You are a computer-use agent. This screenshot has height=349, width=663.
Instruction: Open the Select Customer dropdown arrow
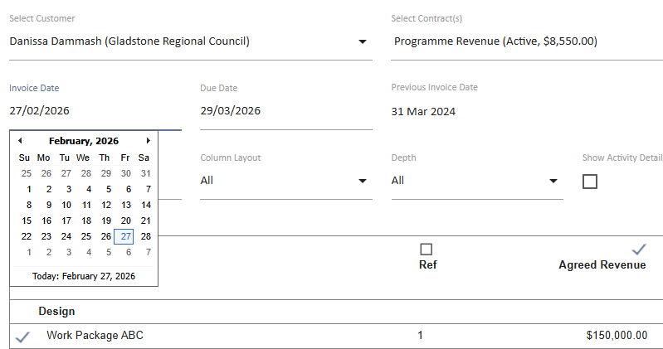pos(363,41)
